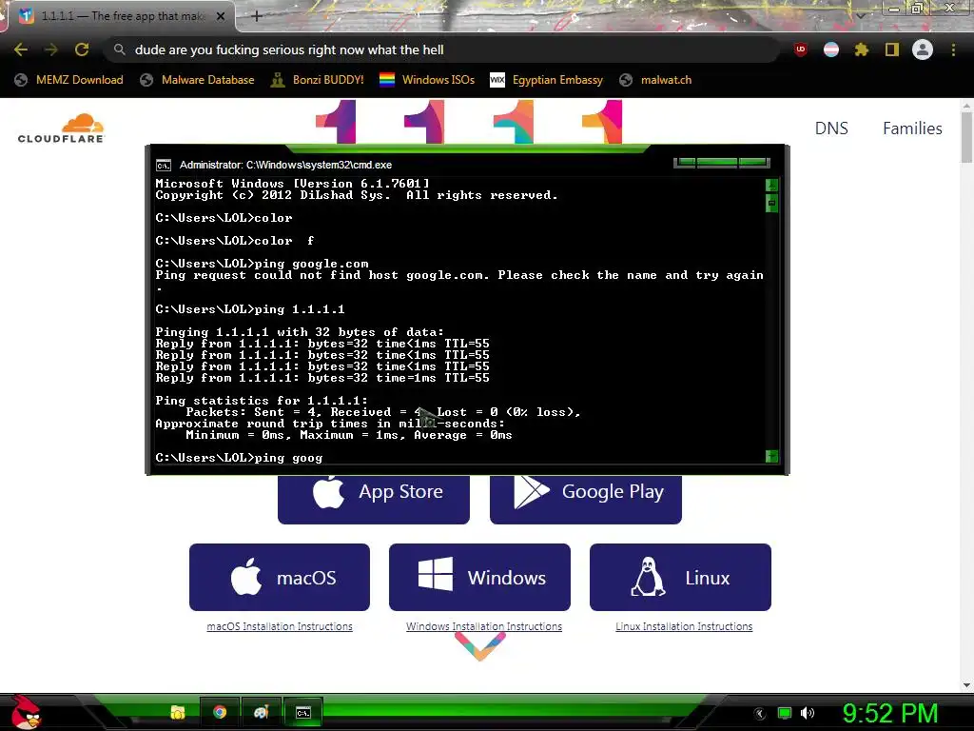
Task: Click the browser forward arrow
Action: (x=51, y=49)
